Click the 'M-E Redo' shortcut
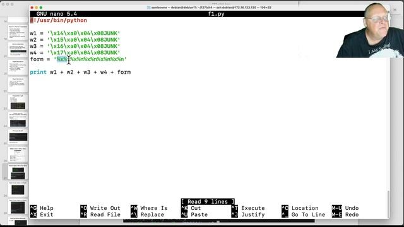The height and width of the screenshot is (227, 404). [345, 214]
